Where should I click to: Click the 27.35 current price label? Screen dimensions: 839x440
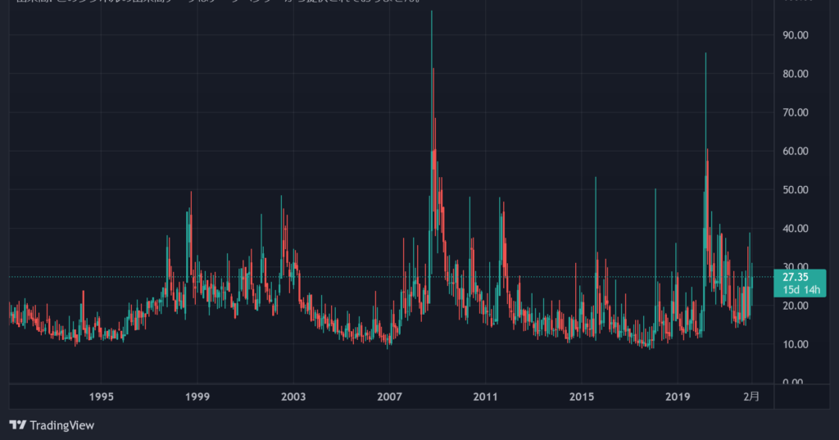(795, 277)
